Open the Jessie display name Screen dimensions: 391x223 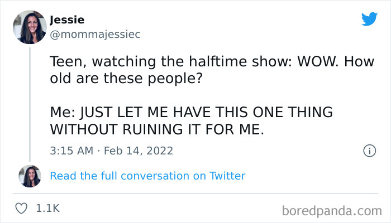coord(67,20)
